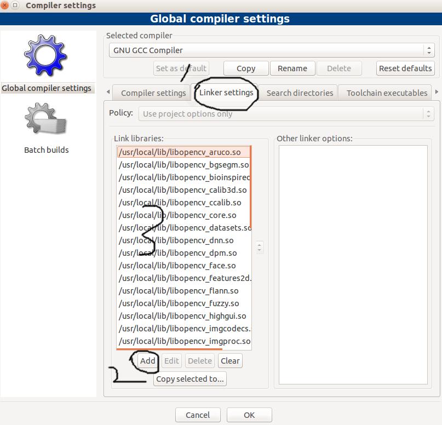Select libopencv_flann.so library
This screenshot has height=425, width=442.
pyautogui.click(x=184, y=291)
